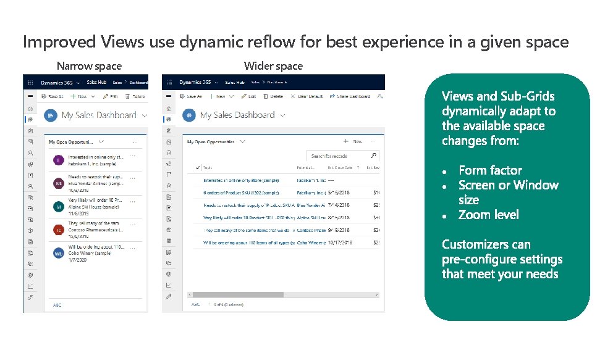Image resolution: width=605 pixels, height=340 pixels.
Task: Toggle select-all checkmark in grid header
Action: click(198, 167)
